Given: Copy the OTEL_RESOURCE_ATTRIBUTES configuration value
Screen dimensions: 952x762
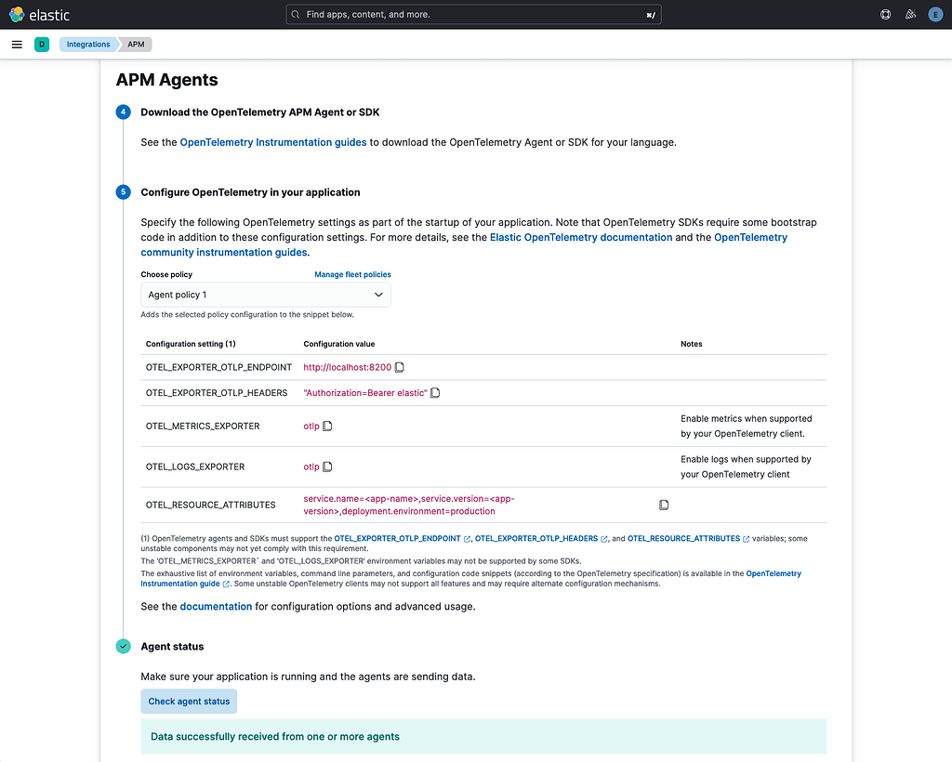Looking at the screenshot, I should (x=664, y=504).
